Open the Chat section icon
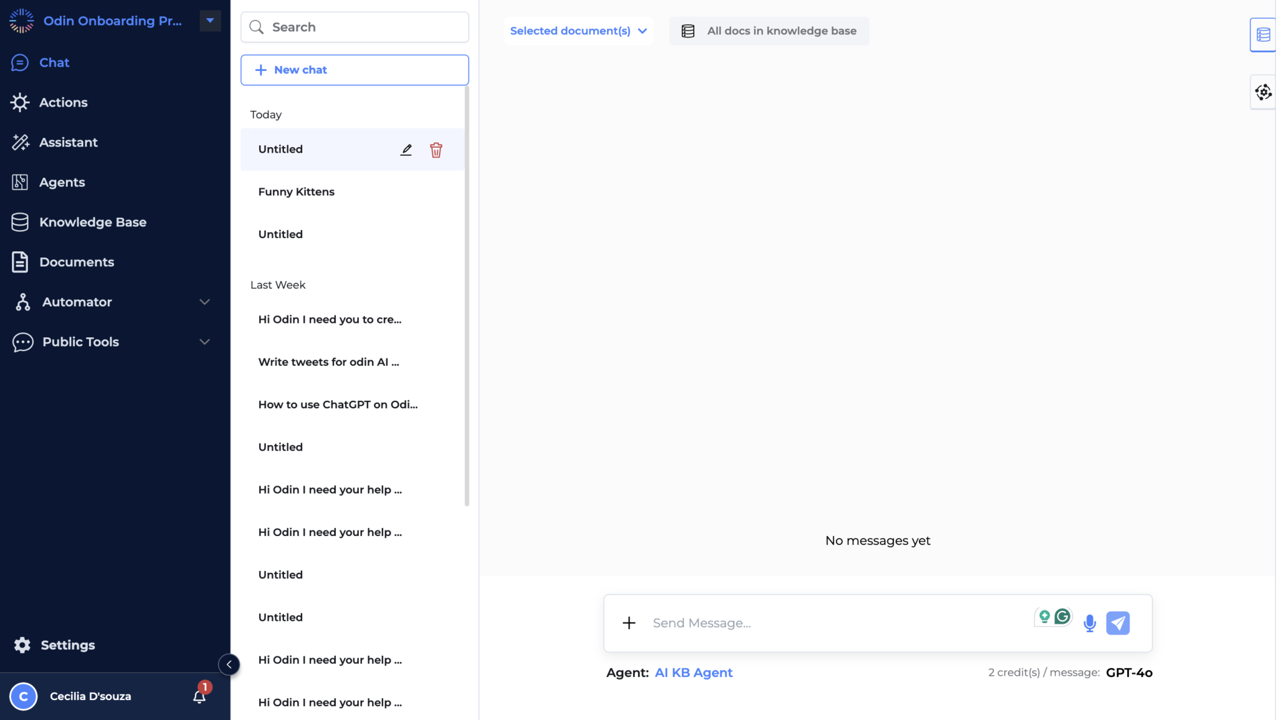The width and height of the screenshot is (1276, 720). tap(21, 62)
